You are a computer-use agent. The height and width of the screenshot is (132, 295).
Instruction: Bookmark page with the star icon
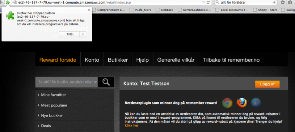pos(283,3)
